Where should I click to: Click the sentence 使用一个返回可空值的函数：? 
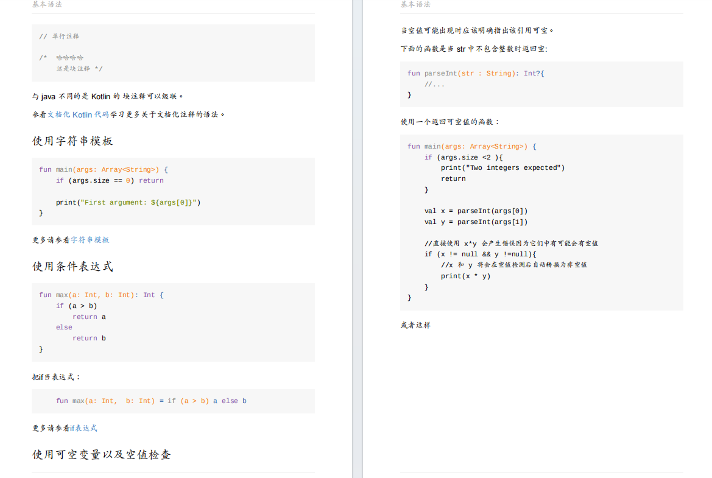click(450, 122)
